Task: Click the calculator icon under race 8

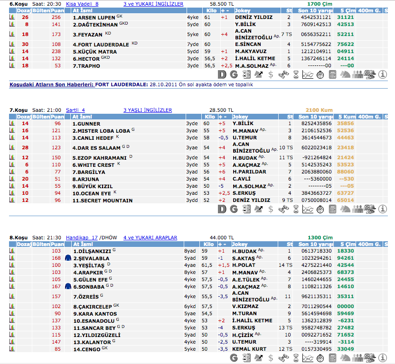Action: pyautogui.click(x=332, y=358)
